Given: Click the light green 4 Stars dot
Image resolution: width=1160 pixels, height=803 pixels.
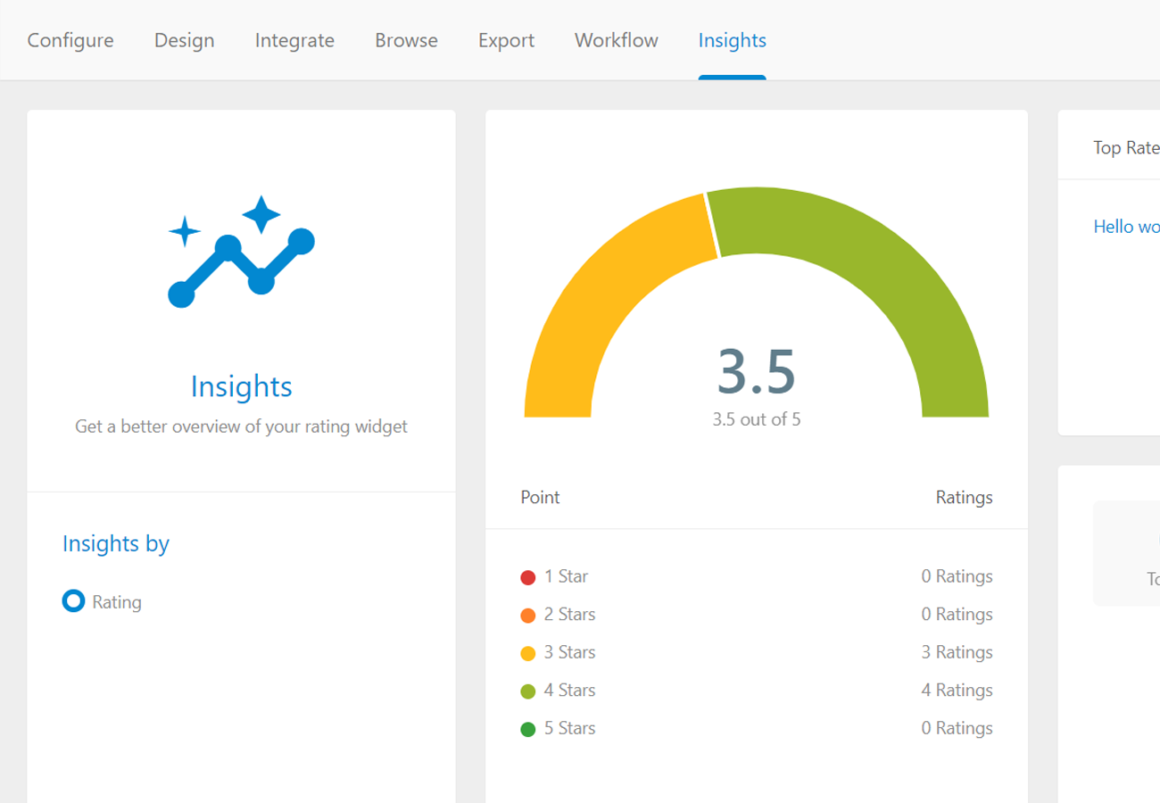Looking at the screenshot, I should (x=527, y=691).
